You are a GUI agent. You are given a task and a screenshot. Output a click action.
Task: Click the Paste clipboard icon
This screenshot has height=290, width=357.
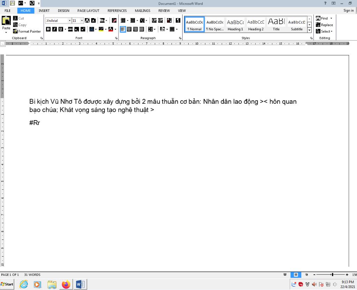[6, 21]
